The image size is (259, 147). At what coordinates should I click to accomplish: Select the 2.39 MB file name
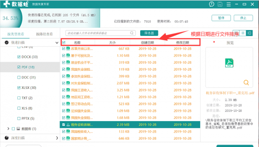tap(82, 125)
